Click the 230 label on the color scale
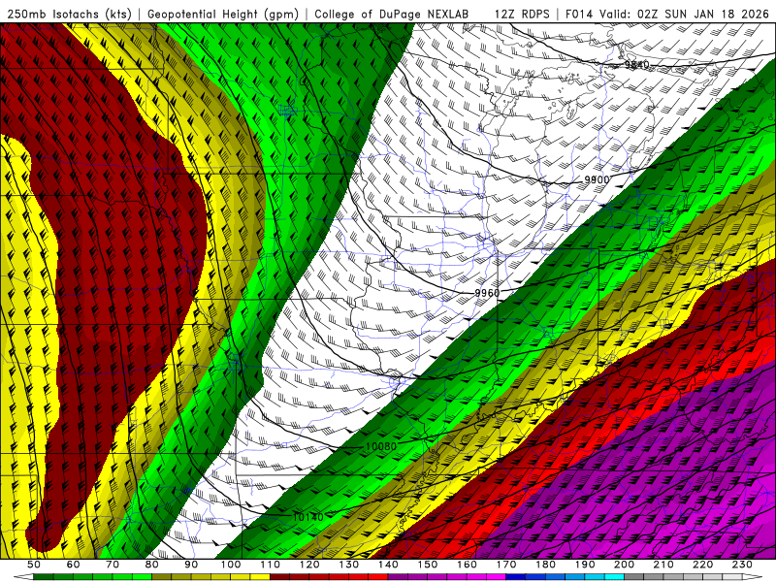Screen dimensions: 776x582 click(x=742, y=565)
